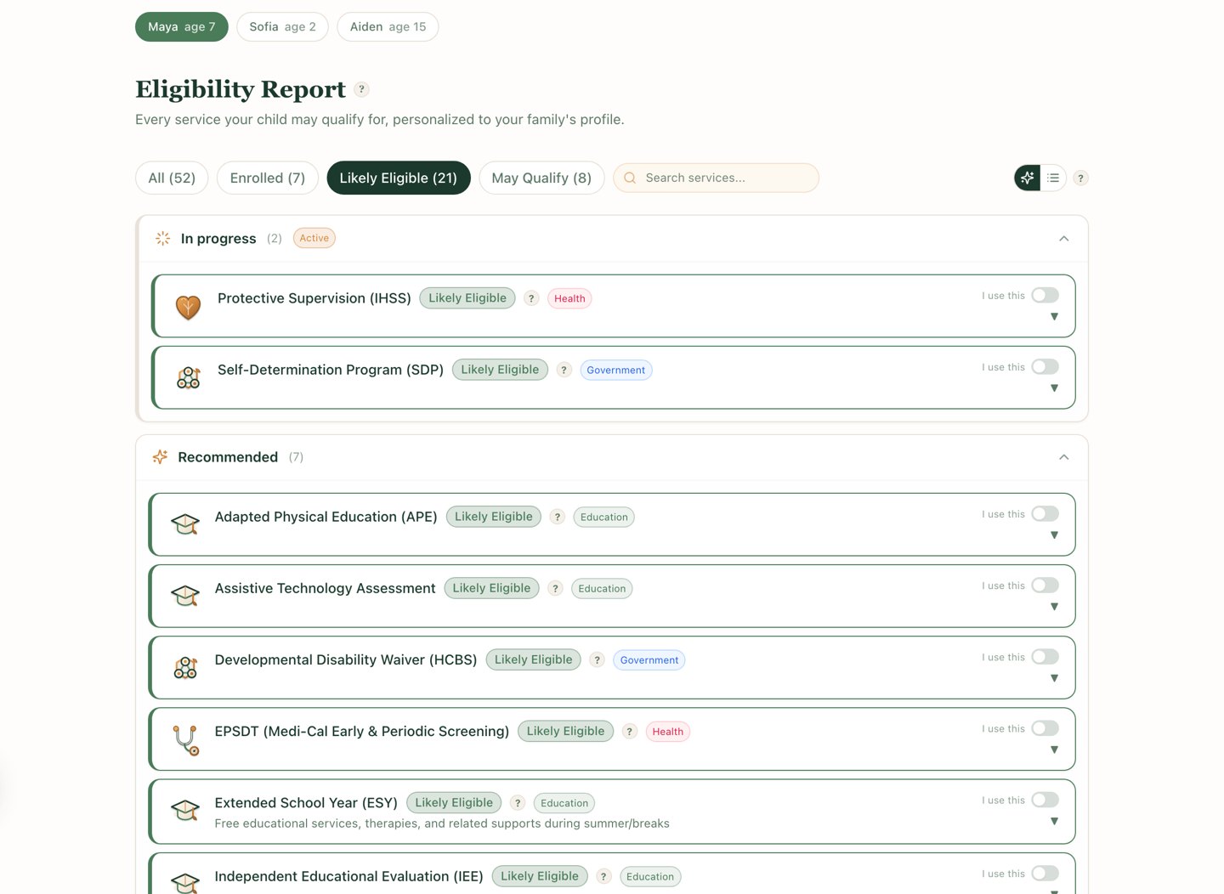Screen dimensions: 1224x894
Task: Filter to Enrolled (7) services
Action: click(x=267, y=178)
